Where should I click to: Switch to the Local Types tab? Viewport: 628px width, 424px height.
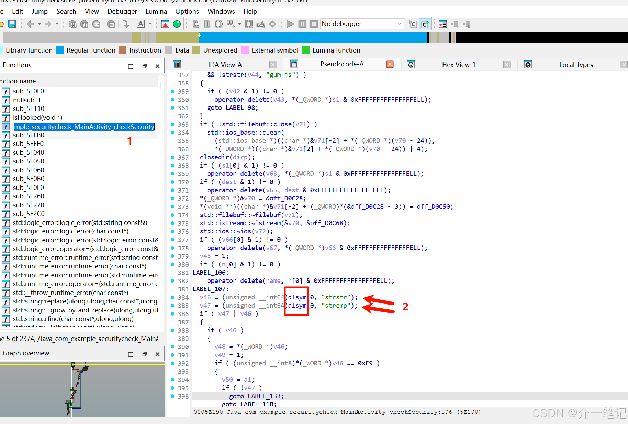[576, 65]
